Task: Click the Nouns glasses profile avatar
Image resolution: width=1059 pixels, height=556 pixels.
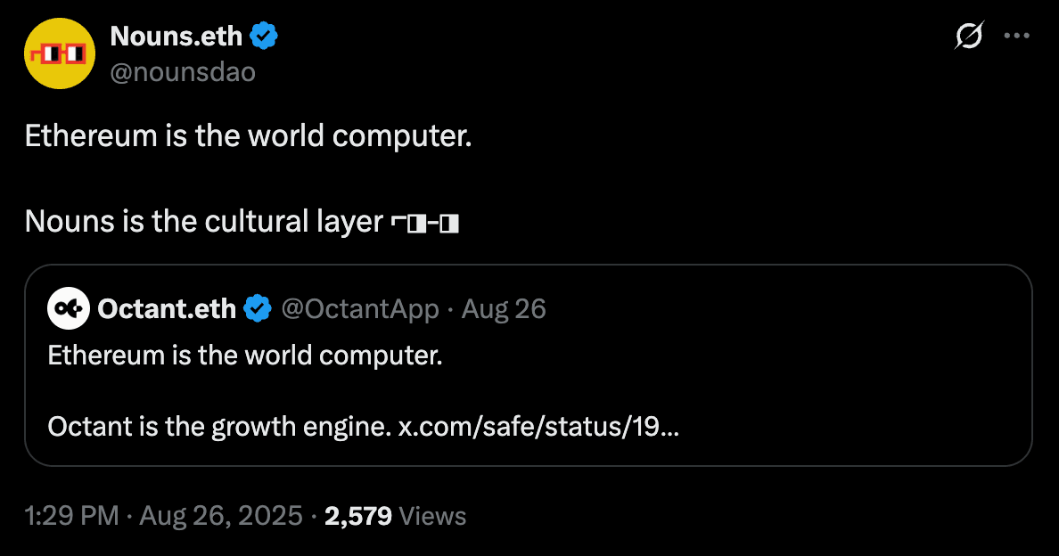Action: pyautogui.click(x=60, y=53)
